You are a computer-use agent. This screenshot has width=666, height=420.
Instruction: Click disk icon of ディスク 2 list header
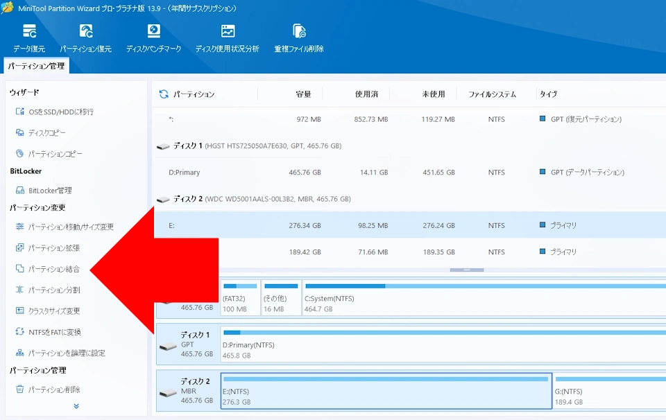point(163,200)
